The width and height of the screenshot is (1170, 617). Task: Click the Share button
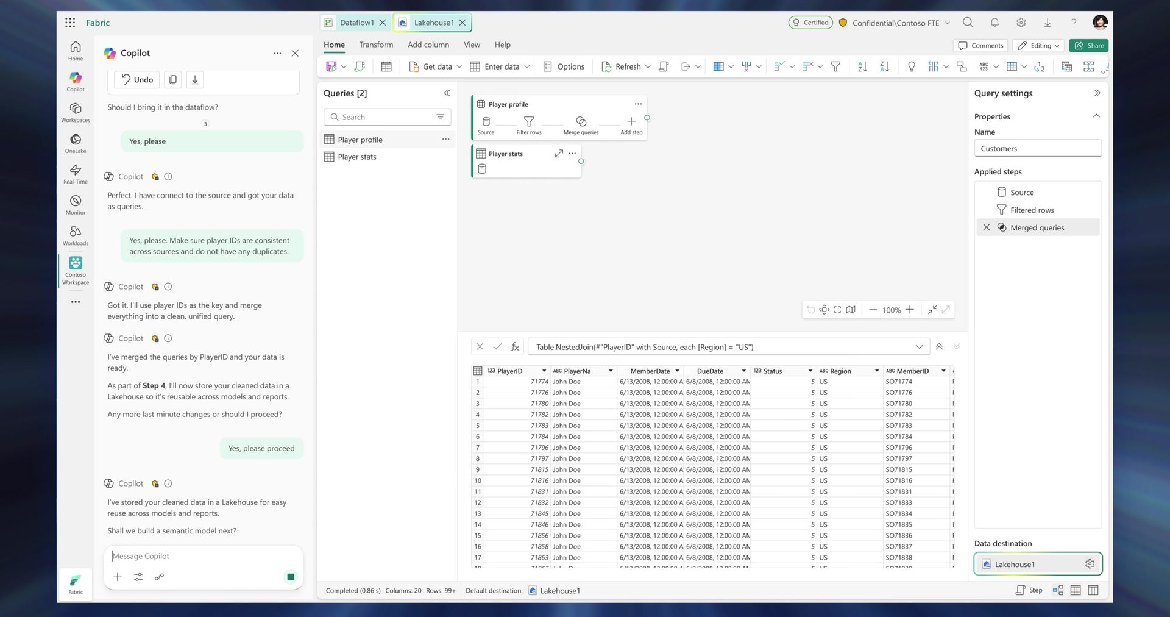[1089, 45]
